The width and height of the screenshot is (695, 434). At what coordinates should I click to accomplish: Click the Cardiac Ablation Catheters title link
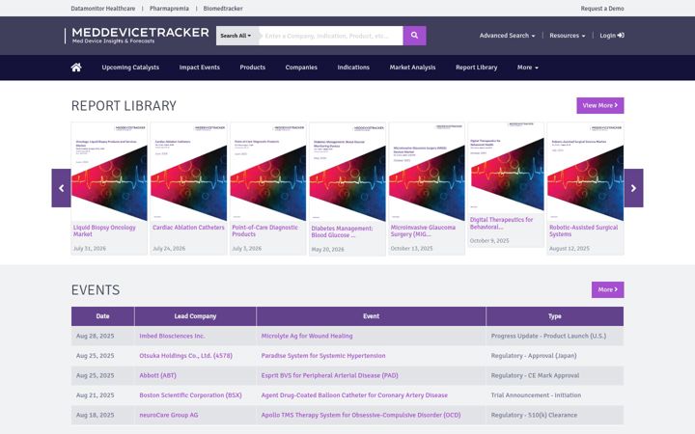pos(188,228)
